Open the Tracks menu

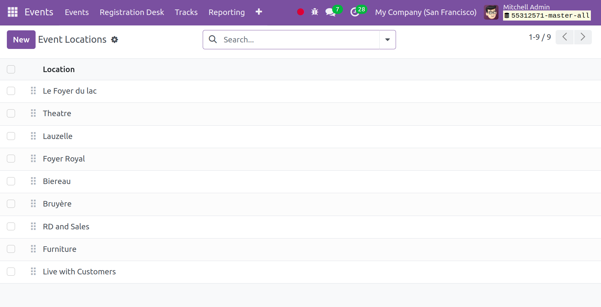pyautogui.click(x=186, y=12)
